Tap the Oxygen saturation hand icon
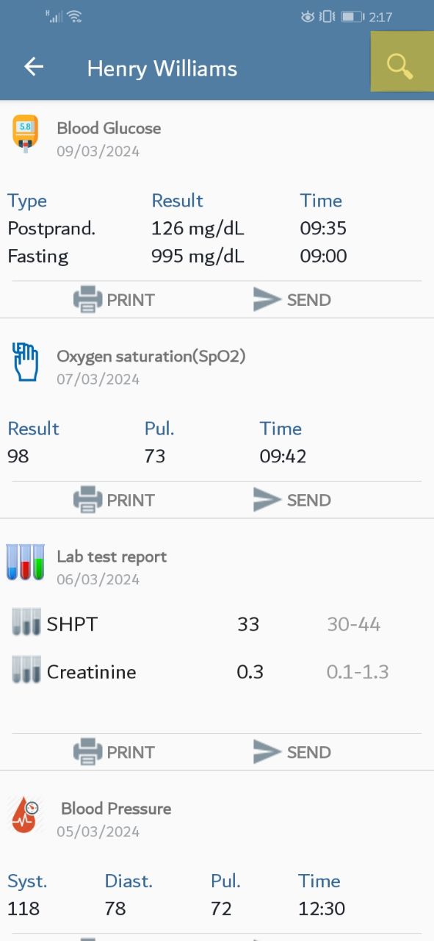 (x=26, y=362)
